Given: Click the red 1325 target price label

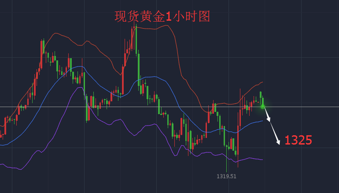Looking at the screenshot, I should [x=298, y=141].
